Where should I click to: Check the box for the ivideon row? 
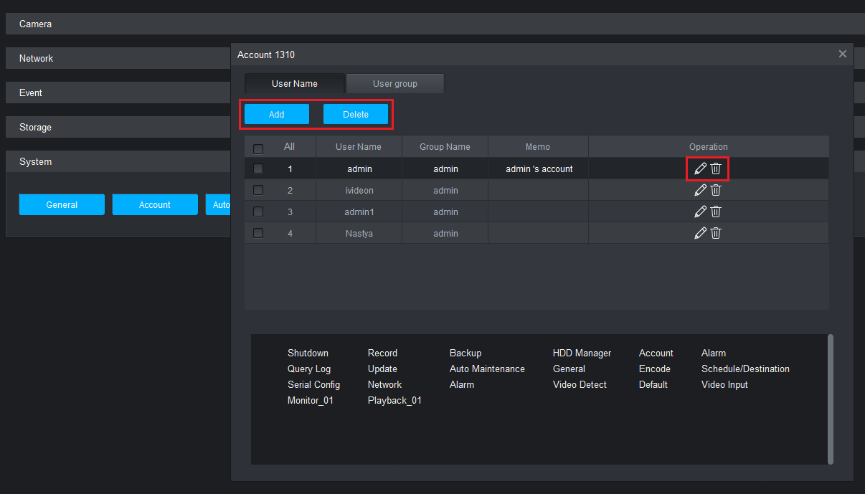pos(258,191)
